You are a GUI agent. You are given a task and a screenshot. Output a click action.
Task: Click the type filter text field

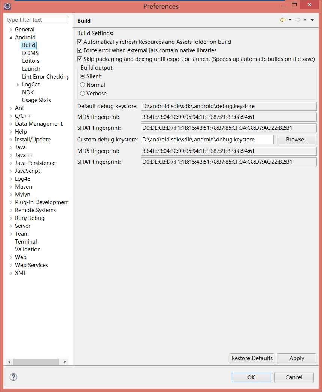(37, 20)
